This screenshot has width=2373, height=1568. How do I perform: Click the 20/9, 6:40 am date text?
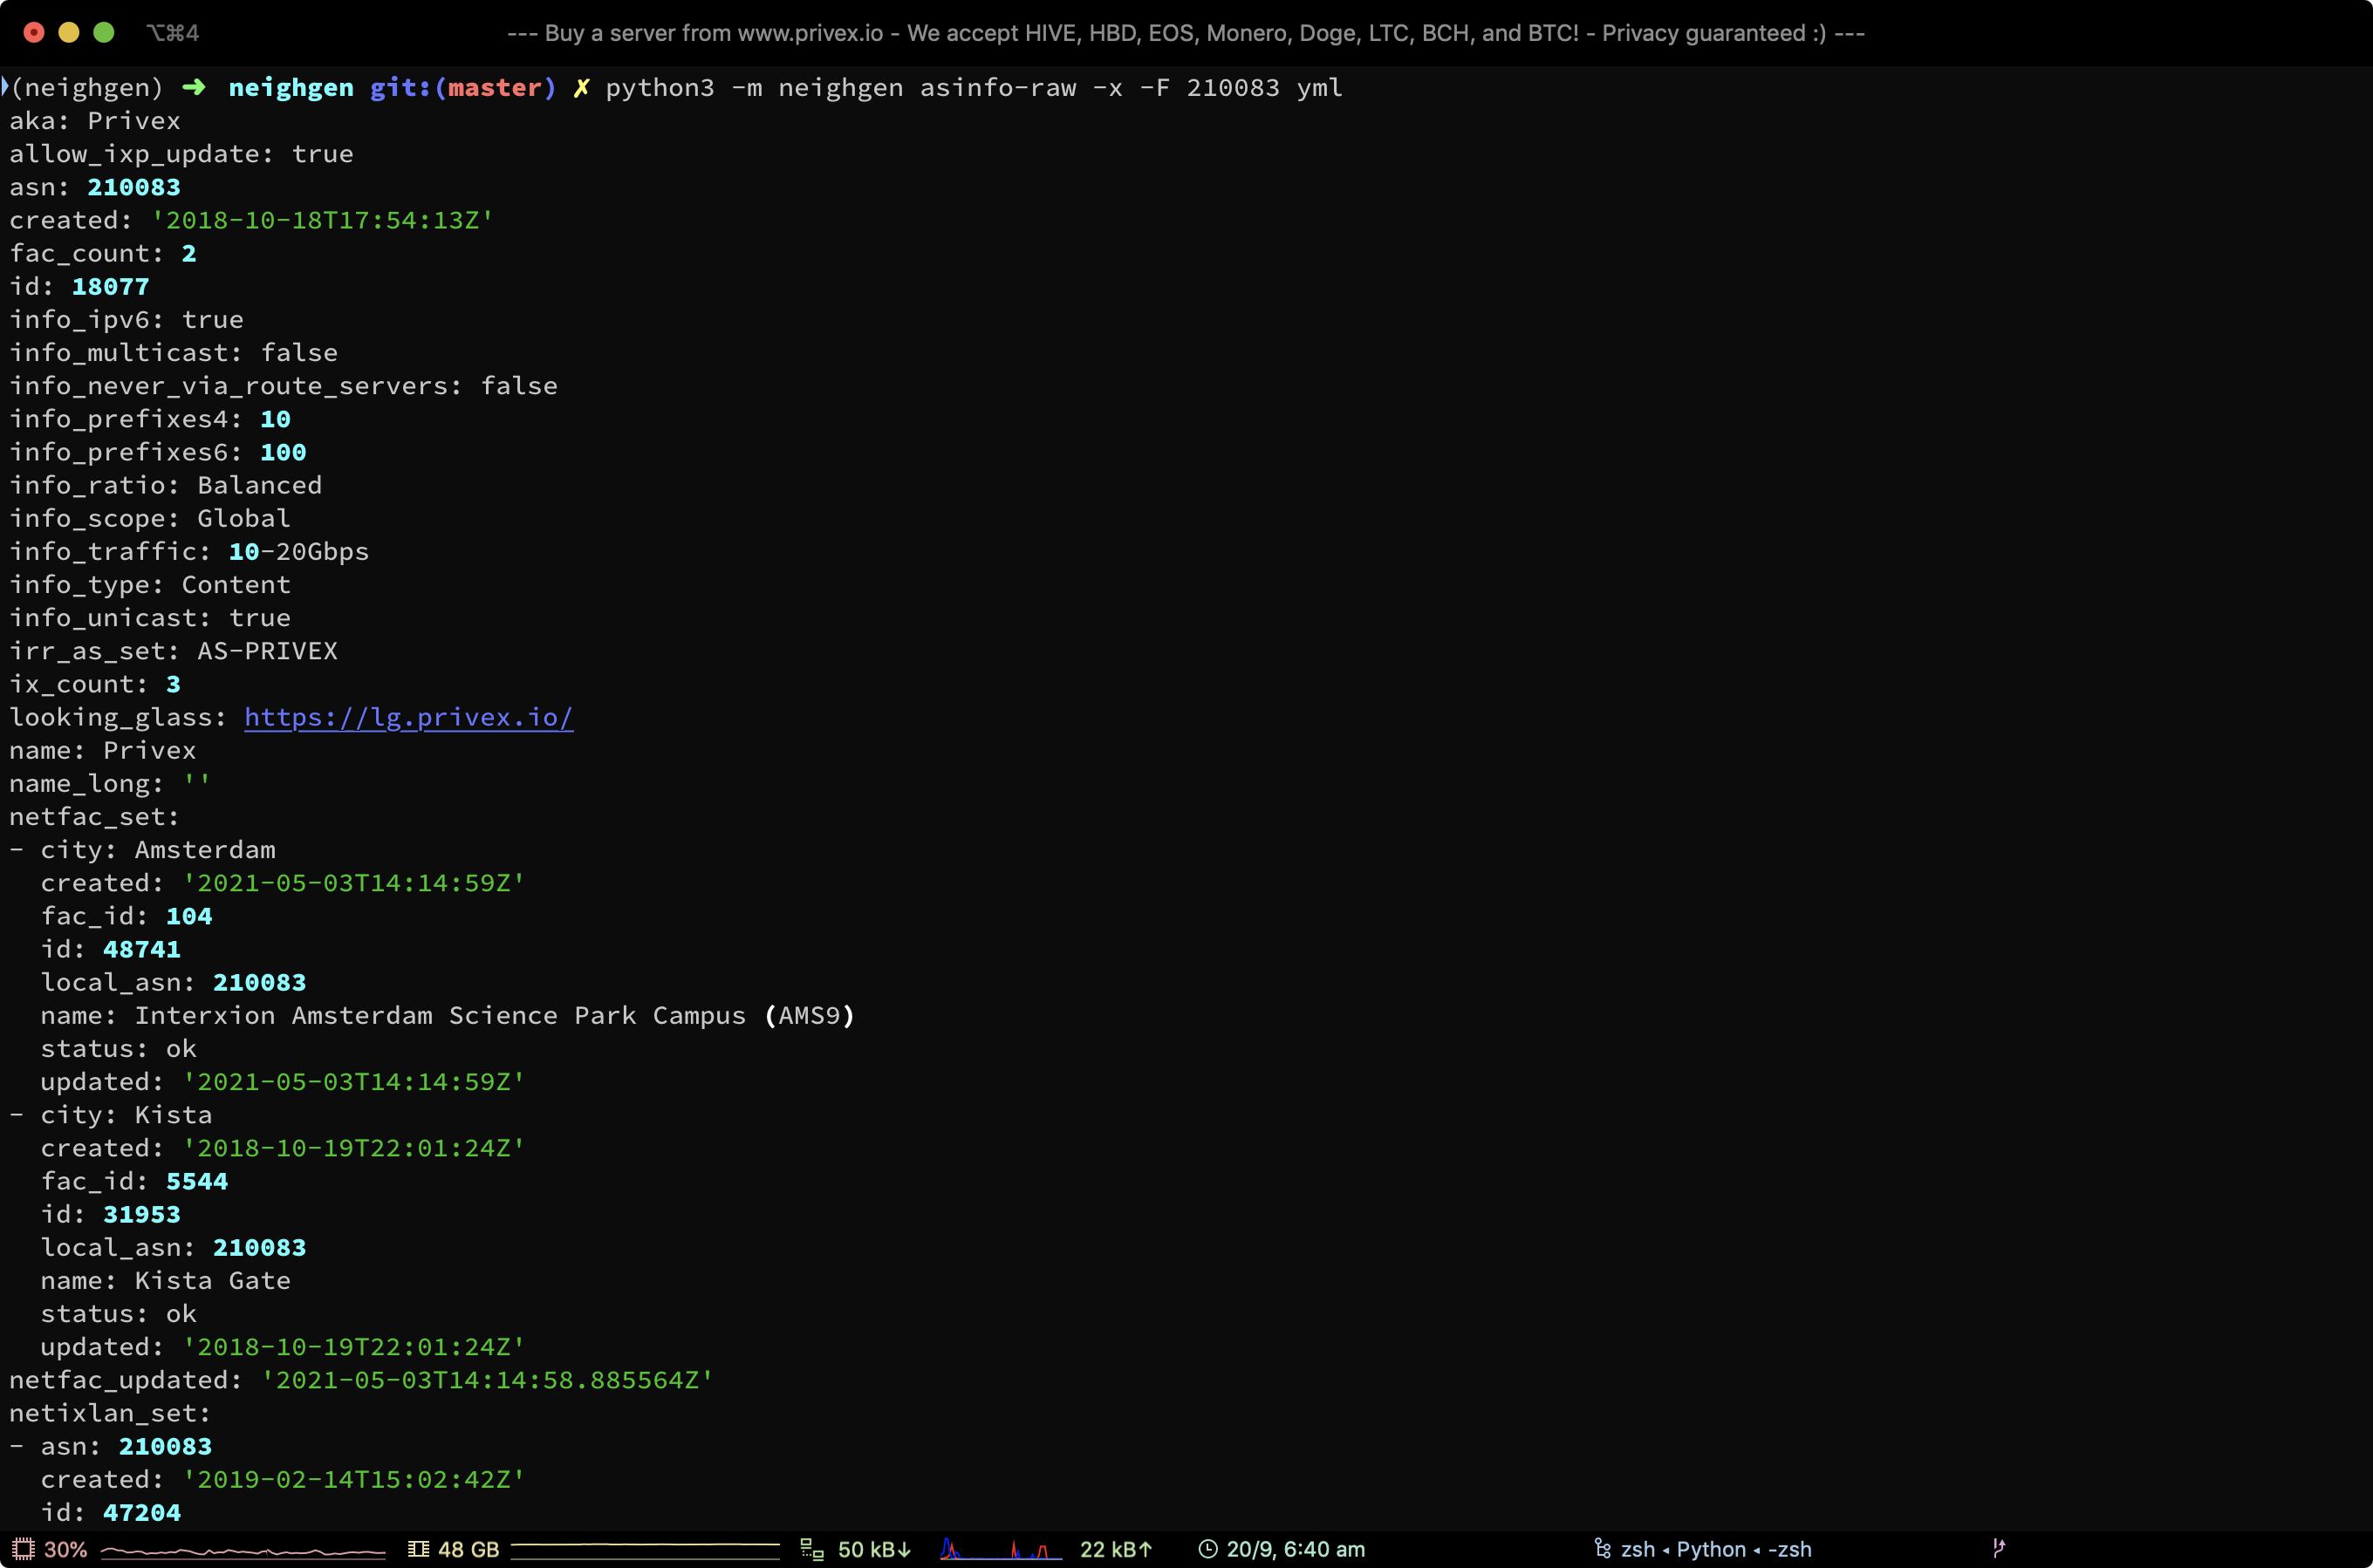(x=1295, y=1549)
